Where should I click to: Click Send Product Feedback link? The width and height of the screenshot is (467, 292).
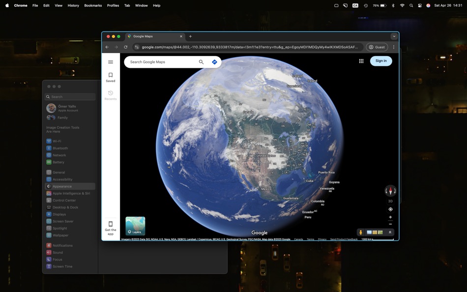click(x=344, y=239)
